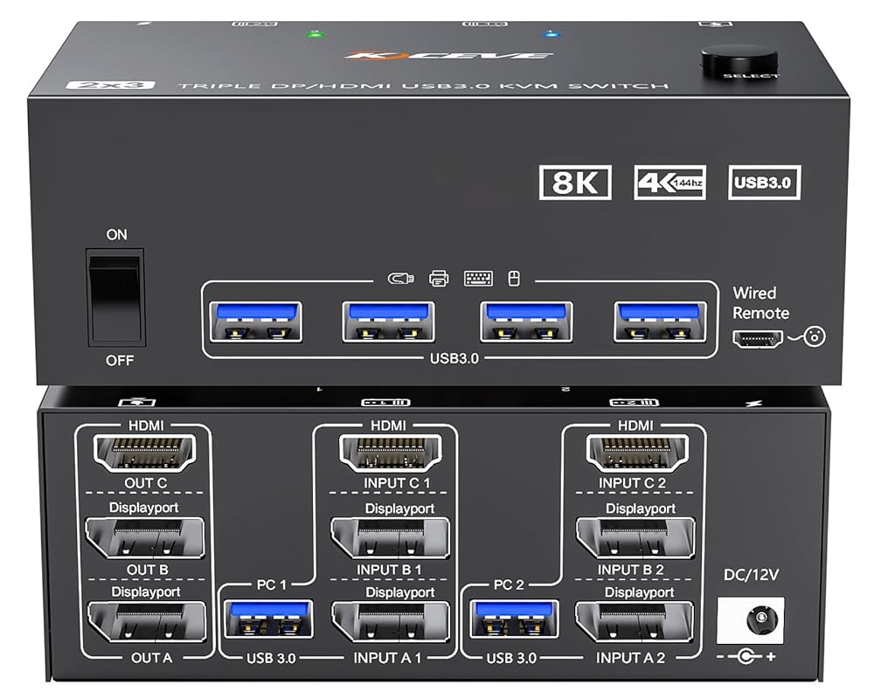The height and width of the screenshot is (699, 874).
Task: Click the 'OUT B' label
Action: click(147, 570)
